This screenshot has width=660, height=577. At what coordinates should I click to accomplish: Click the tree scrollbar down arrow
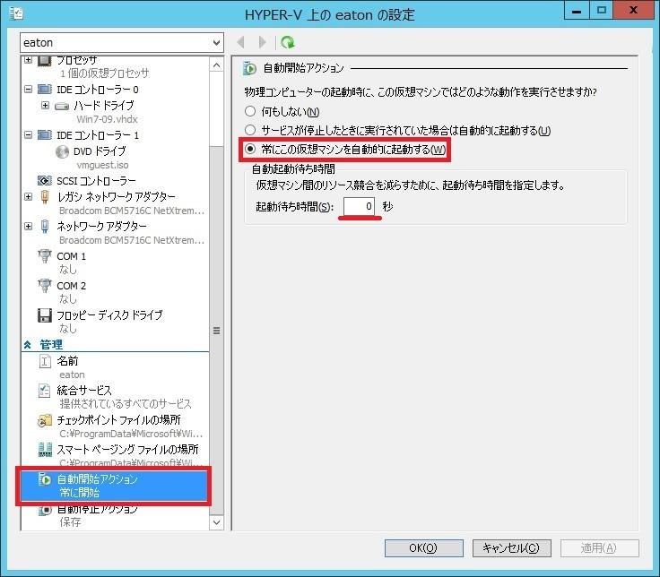[x=216, y=522]
